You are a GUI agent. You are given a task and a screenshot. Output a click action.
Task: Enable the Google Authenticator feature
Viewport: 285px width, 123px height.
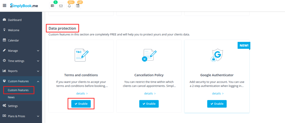click(x=217, y=104)
